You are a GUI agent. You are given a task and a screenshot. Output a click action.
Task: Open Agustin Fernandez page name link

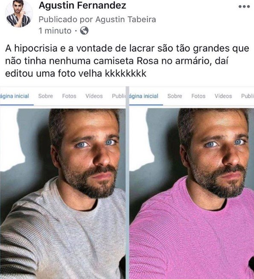[x=82, y=5]
